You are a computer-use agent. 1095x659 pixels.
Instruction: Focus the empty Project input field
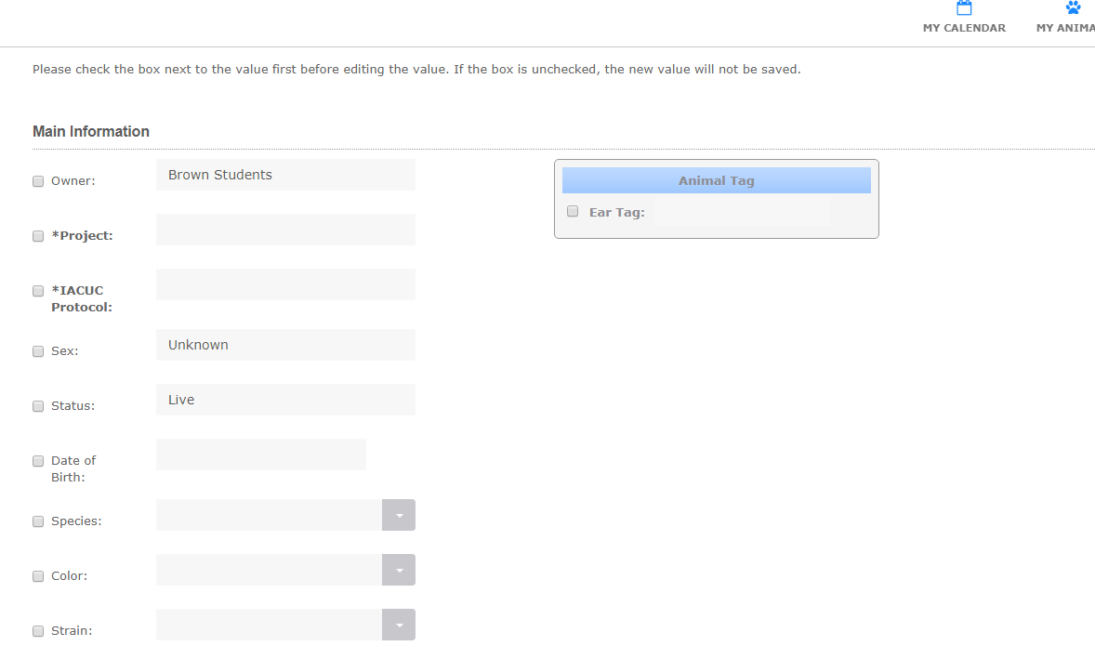point(285,230)
